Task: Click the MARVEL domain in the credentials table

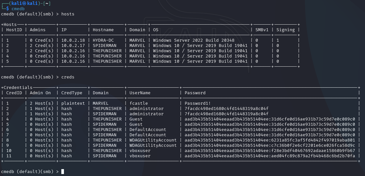Action: (100, 103)
